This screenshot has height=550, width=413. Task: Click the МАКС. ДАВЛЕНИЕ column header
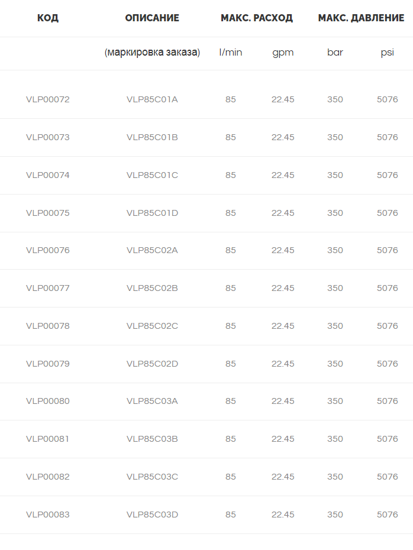click(x=361, y=18)
